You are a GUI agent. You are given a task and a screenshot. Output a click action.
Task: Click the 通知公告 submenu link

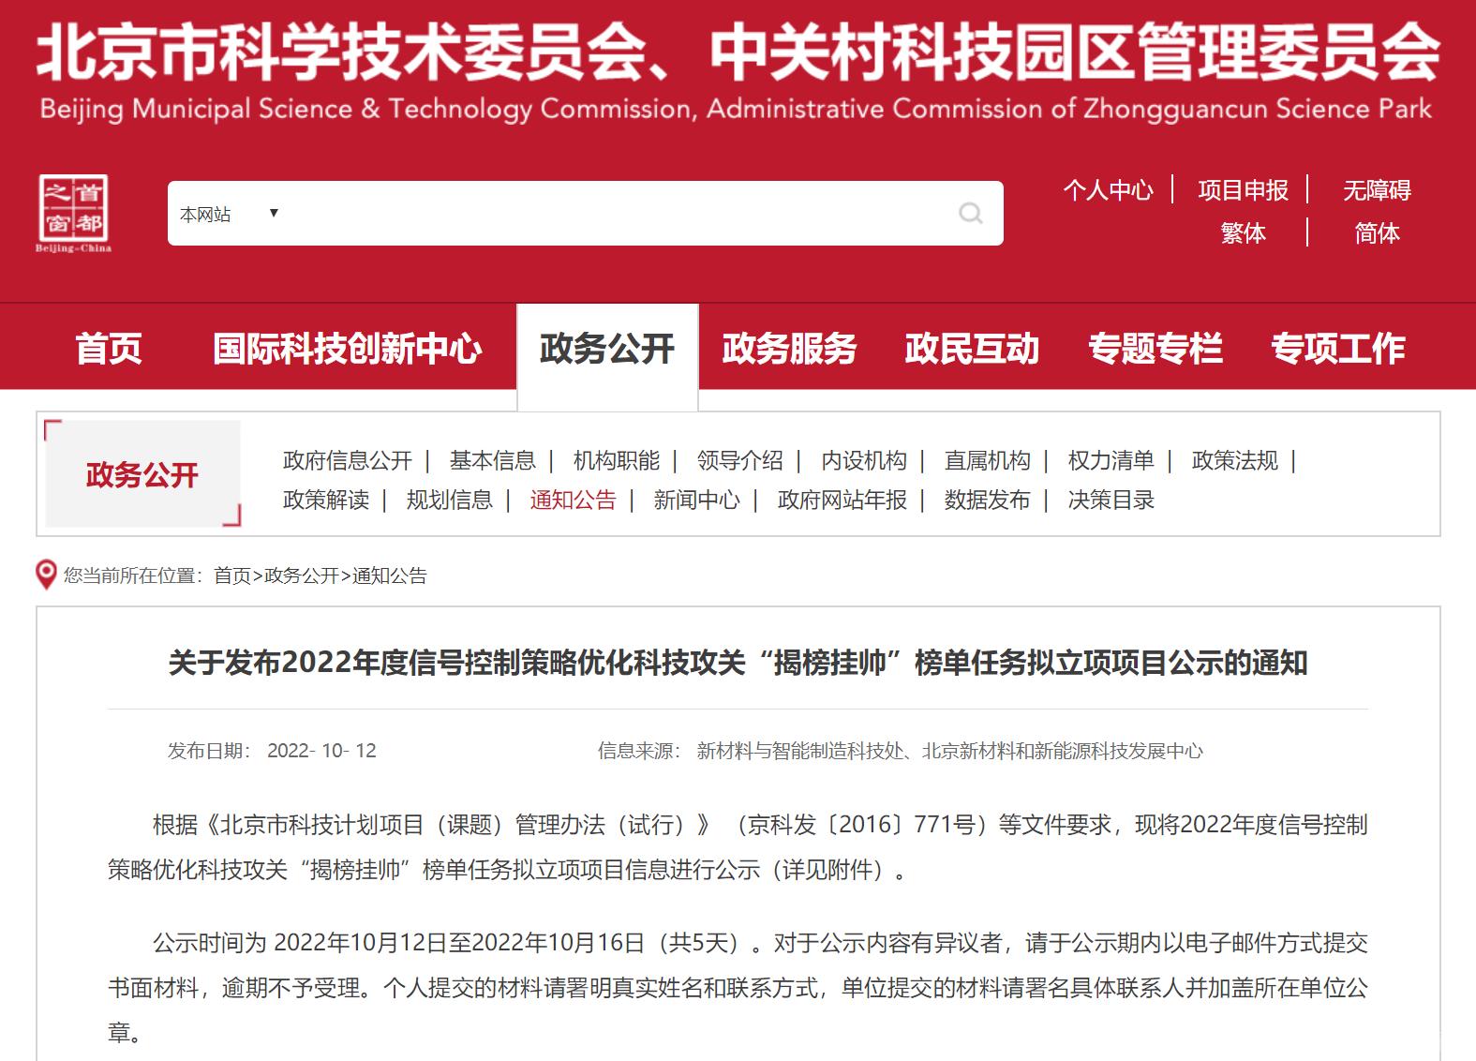[x=573, y=500]
